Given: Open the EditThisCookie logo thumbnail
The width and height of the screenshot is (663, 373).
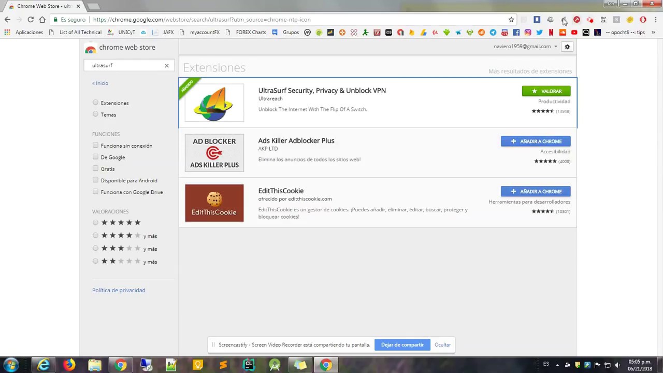Looking at the screenshot, I should (214, 203).
